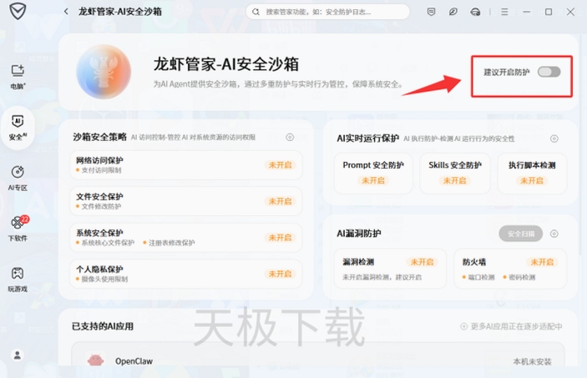Click the 注册表修改保护 sub-item
Screen dimensions: 587x378
click(x=171, y=243)
